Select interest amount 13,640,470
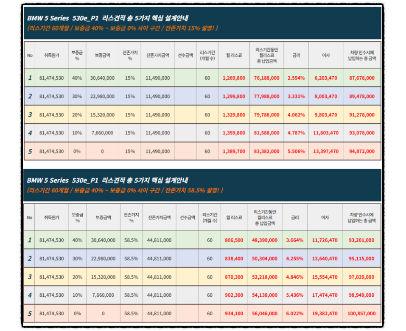The image size is (406, 331). tap(325, 259)
